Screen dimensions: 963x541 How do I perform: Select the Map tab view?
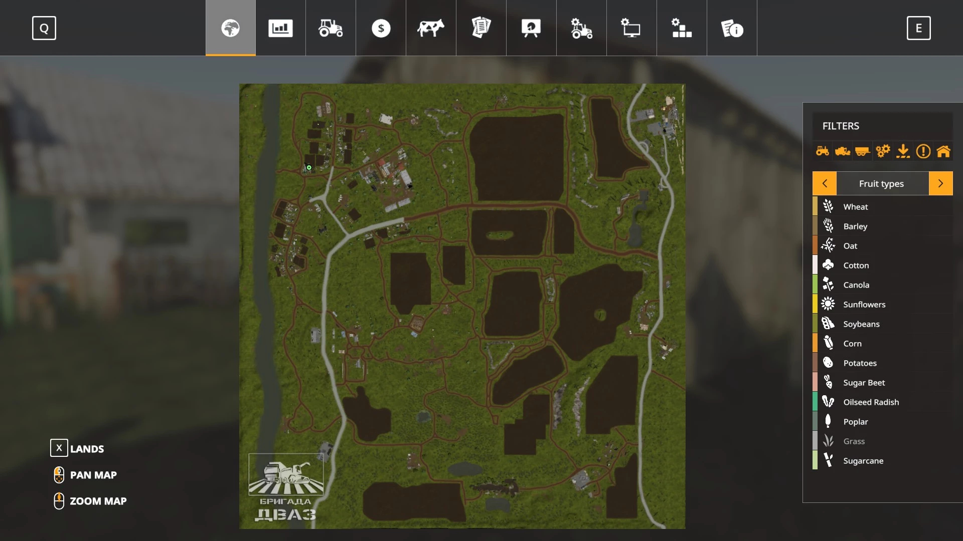[230, 28]
